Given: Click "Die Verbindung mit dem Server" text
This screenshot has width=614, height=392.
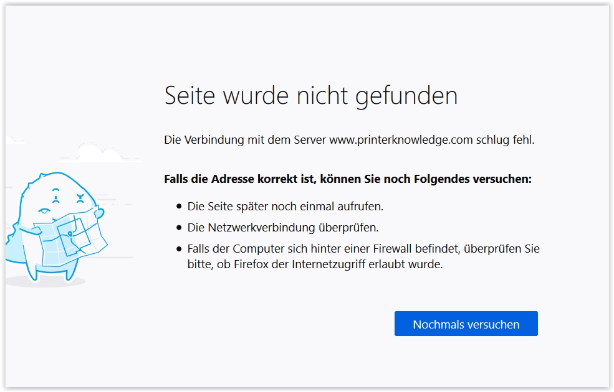Looking at the screenshot, I should [x=245, y=140].
